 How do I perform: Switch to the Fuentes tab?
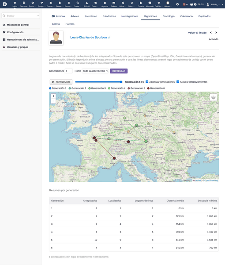click(x=70, y=24)
